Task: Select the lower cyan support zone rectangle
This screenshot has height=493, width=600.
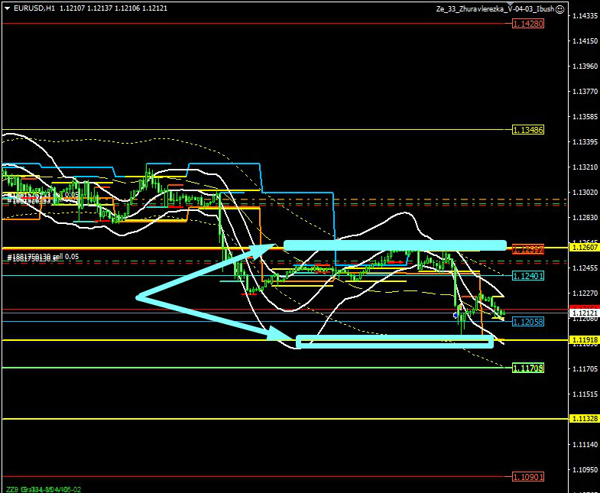Action: pyautogui.click(x=394, y=342)
